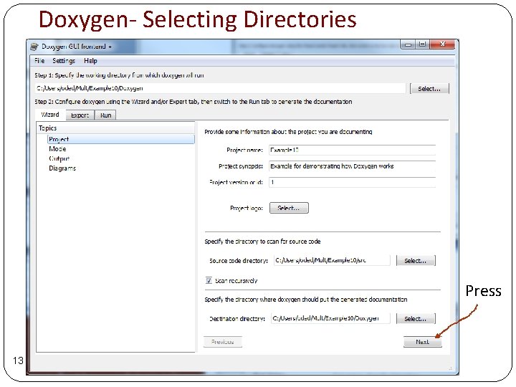Click the Project synopsis field
This screenshot has width=516, height=387.
[352, 166]
